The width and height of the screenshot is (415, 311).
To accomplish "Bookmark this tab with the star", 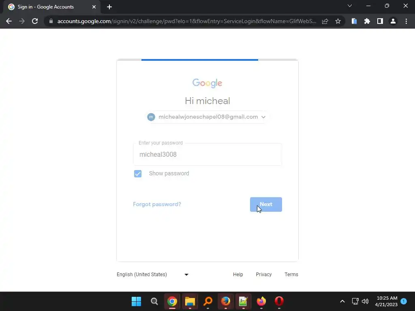I will tap(338, 21).
